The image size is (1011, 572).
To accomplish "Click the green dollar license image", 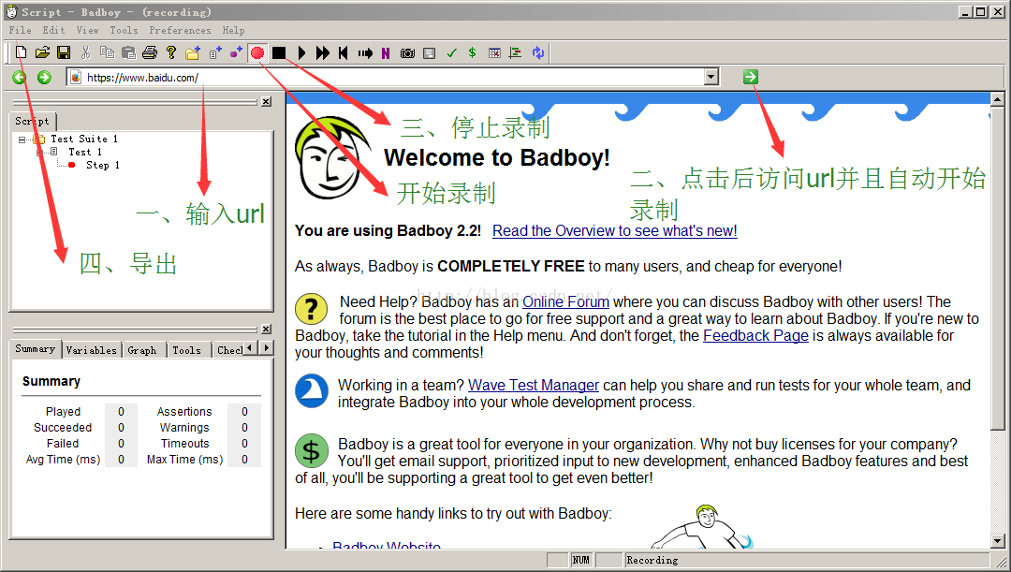I will (x=312, y=450).
